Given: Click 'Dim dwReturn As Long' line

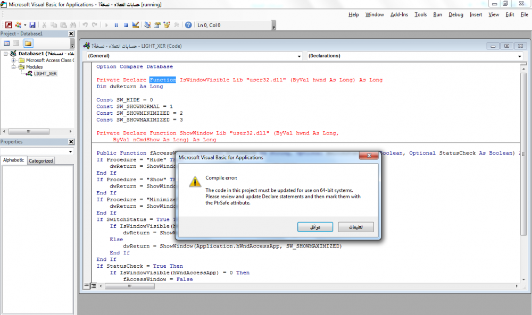Looking at the screenshot, I should [130, 87].
